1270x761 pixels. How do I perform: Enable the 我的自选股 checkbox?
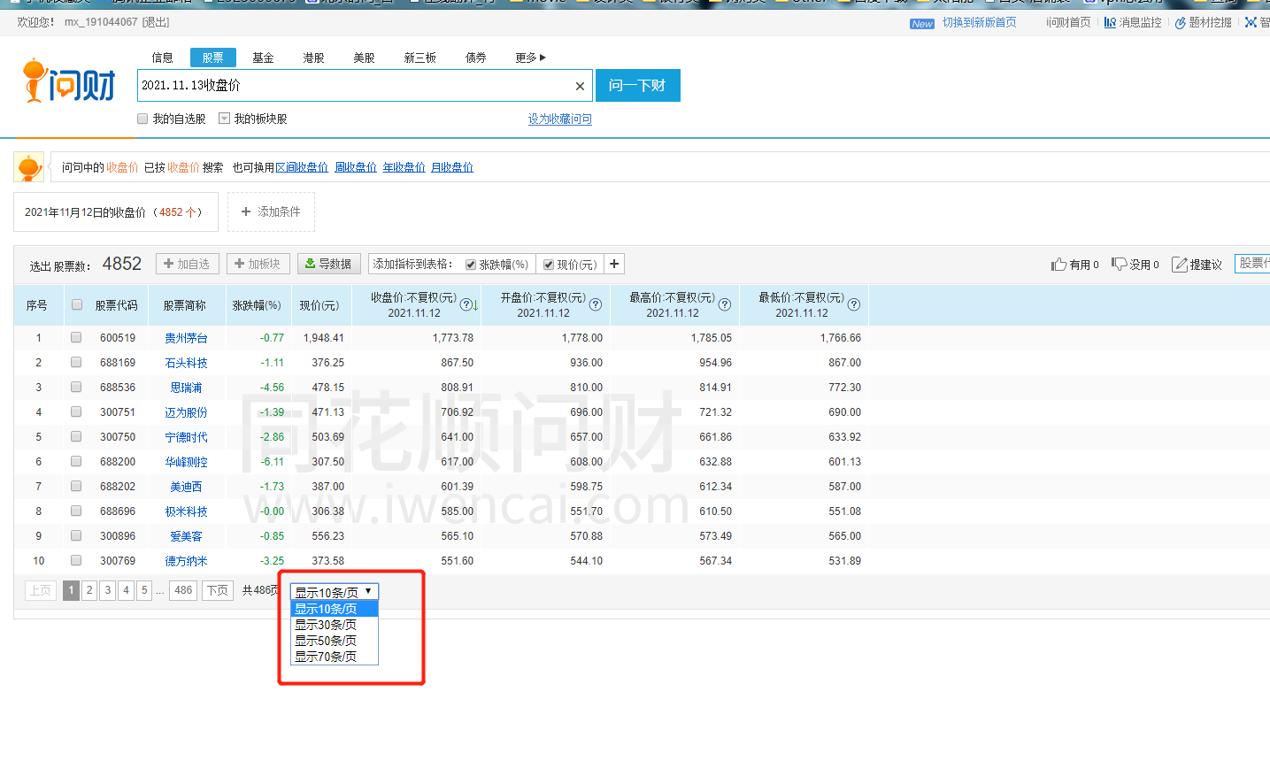[142, 119]
